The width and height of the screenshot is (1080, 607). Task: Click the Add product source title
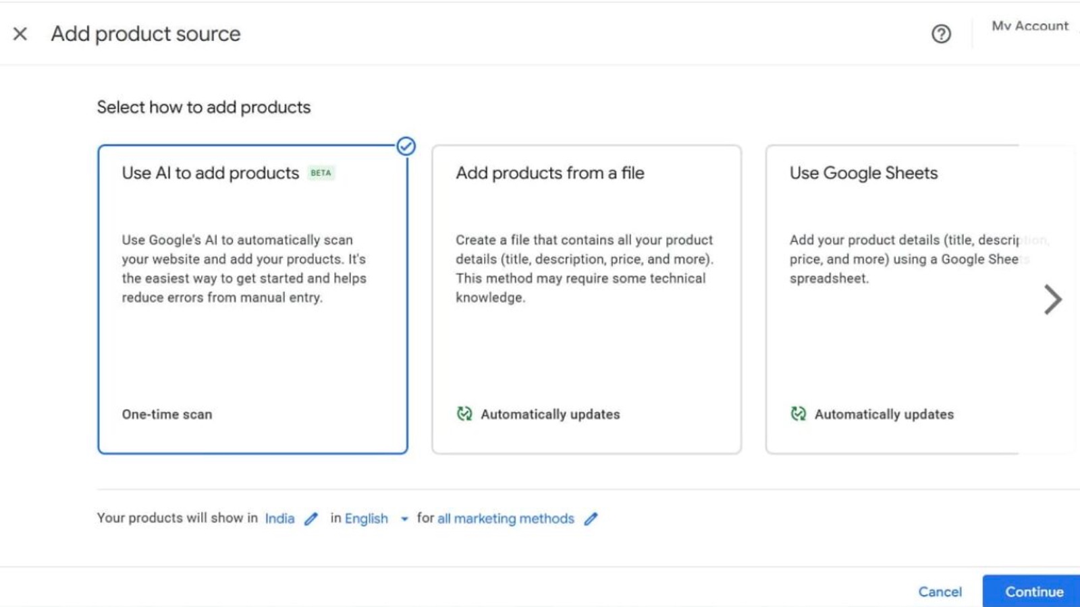click(146, 34)
